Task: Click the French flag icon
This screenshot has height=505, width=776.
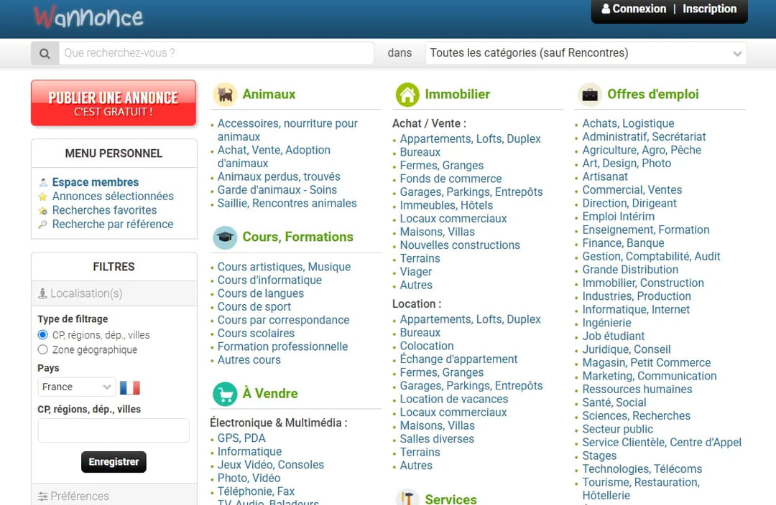Action: (x=130, y=387)
